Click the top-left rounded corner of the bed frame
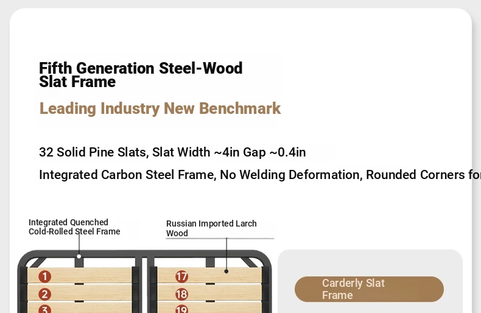The height and width of the screenshot is (313, 481). [x=27, y=259]
